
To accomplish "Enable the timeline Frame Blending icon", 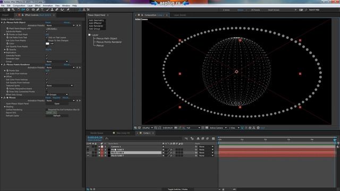I will 203,138.
